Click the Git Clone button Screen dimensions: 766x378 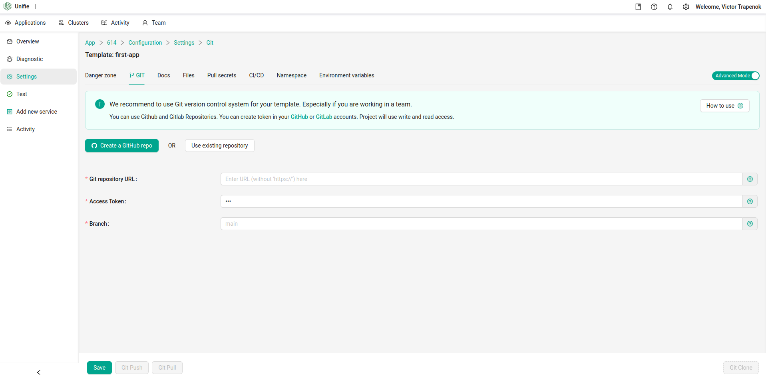(741, 368)
